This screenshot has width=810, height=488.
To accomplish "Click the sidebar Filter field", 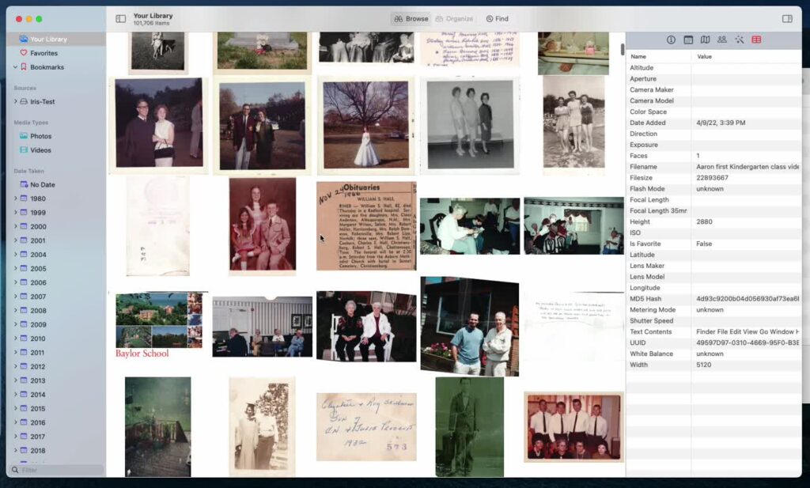I will point(57,470).
